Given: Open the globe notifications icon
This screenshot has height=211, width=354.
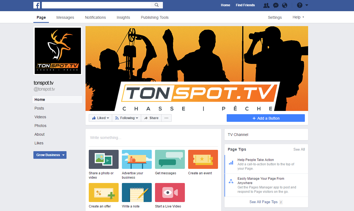Looking at the screenshot, I should pyautogui.click(x=285, y=5).
